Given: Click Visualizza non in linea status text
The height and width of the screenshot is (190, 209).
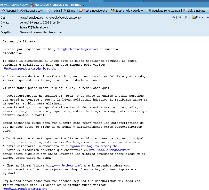Looking at the screenshot, I should [x=66, y=5].
